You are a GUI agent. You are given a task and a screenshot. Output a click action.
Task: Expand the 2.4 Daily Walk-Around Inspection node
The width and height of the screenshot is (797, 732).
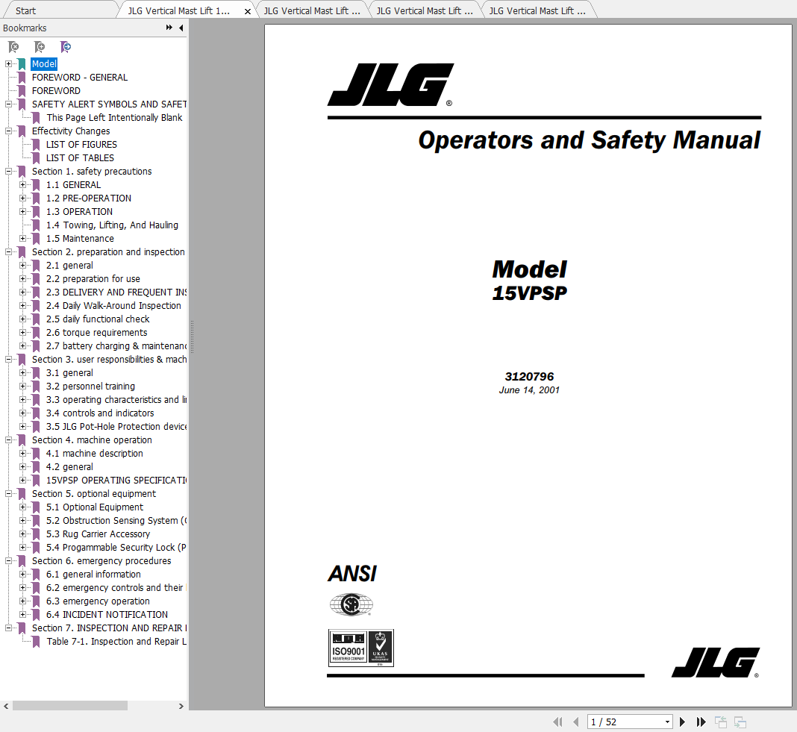[x=23, y=305]
